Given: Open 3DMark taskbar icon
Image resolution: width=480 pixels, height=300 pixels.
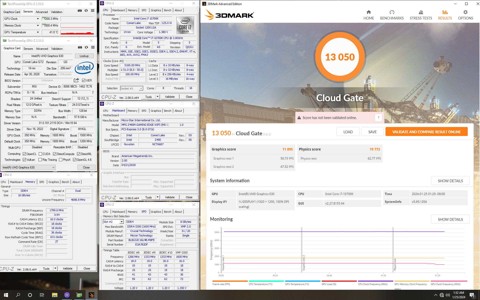Looking at the screenshot, I should [x=91, y=295].
